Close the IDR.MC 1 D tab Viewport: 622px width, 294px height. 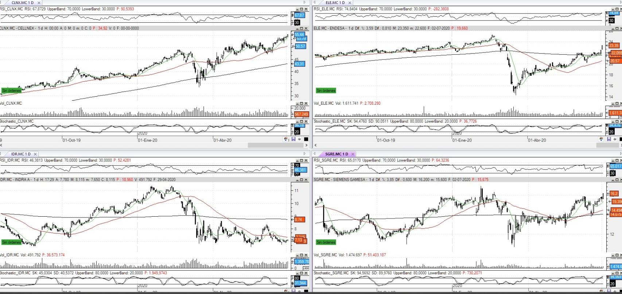(x=35, y=154)
